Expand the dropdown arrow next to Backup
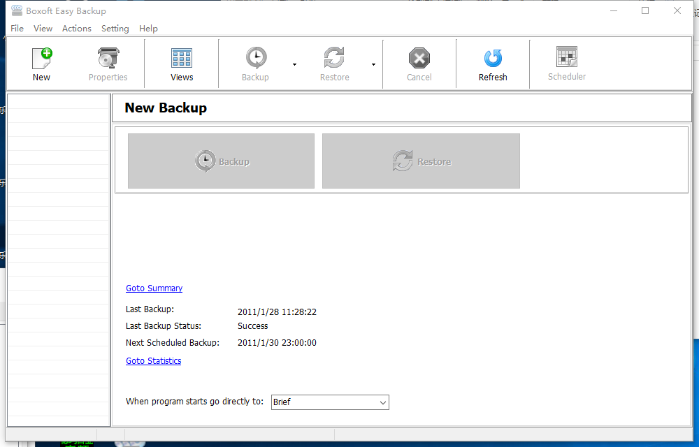 (294, 64)
